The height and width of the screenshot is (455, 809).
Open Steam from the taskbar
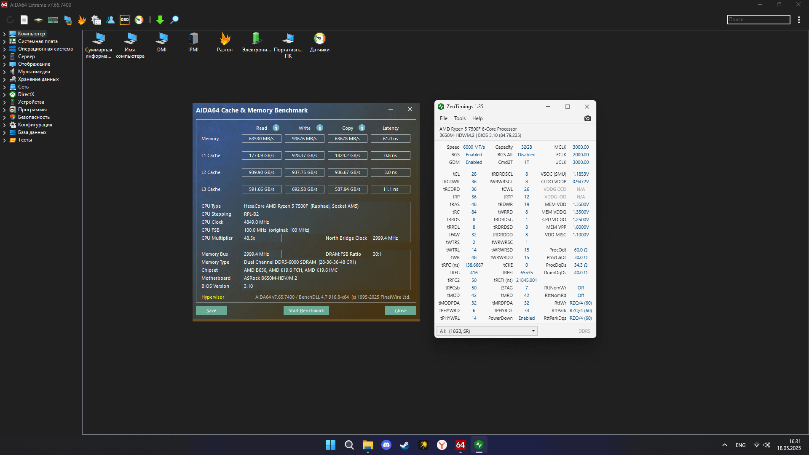(405, 445)
